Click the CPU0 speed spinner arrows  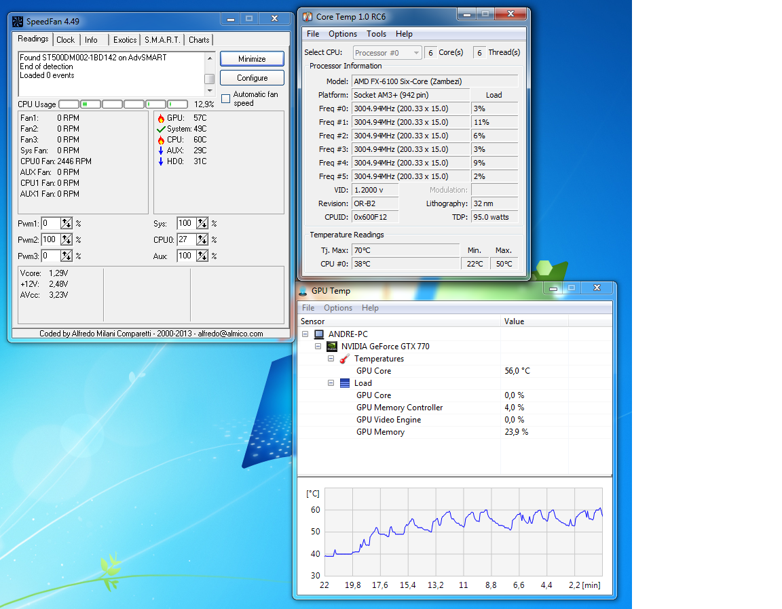coord(202,239)
